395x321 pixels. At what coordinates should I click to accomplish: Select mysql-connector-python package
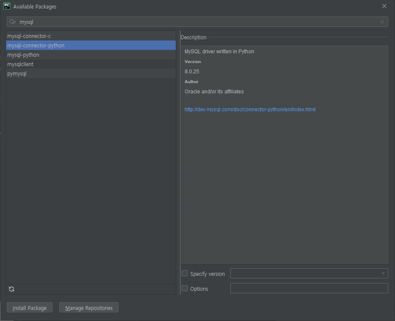[91, 45]
